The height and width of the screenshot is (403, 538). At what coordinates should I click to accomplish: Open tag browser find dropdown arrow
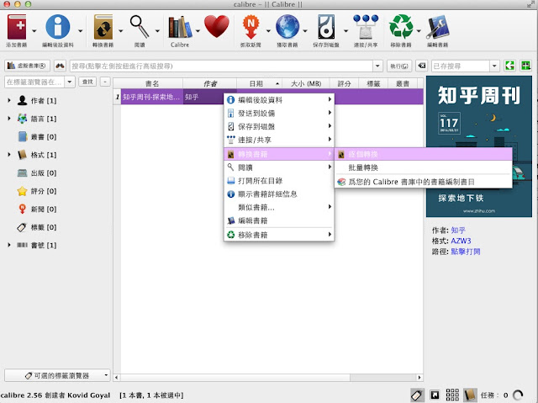70,82
